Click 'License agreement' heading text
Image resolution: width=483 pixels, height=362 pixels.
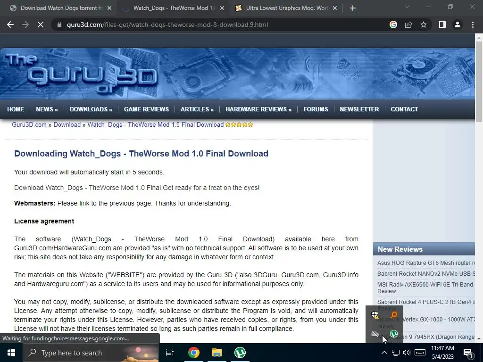[44, 222]
